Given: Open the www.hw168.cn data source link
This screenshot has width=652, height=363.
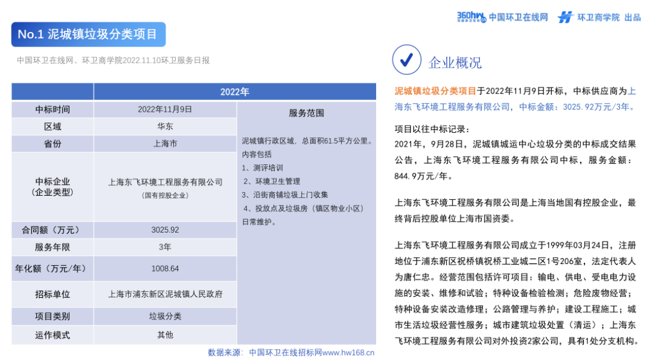Looking at the screenshot, I should 348,353.
